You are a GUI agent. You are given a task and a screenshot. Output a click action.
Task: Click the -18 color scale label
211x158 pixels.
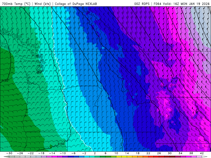click(x=41, y=153)
